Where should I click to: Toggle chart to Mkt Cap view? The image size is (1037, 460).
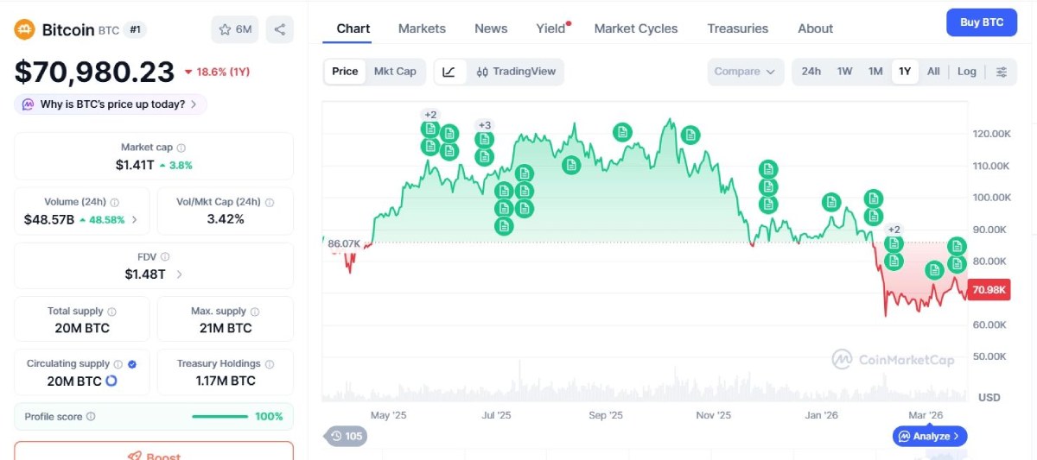click(x=394, y=72)
